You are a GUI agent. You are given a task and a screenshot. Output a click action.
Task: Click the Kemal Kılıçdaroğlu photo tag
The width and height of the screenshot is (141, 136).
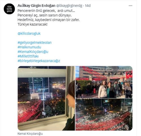(x=30, y=133)
